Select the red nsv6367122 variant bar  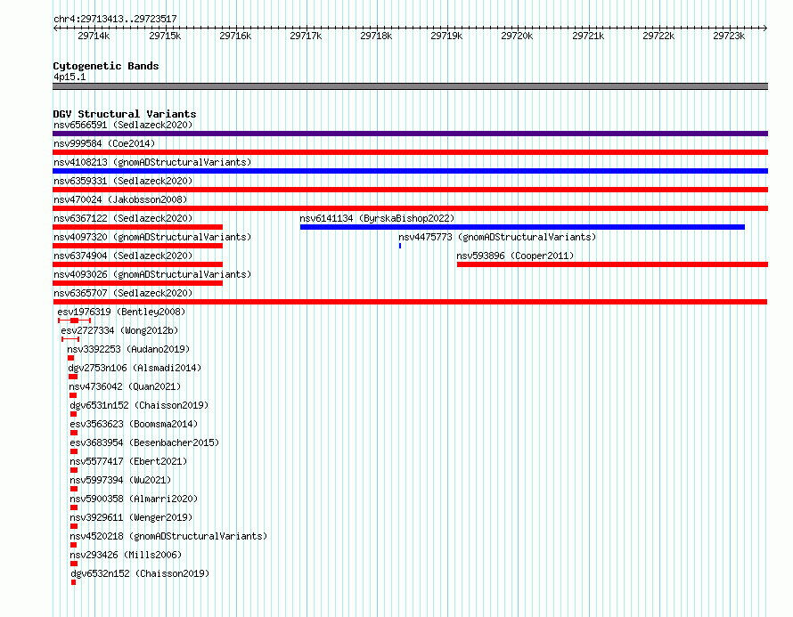(137, 227)
